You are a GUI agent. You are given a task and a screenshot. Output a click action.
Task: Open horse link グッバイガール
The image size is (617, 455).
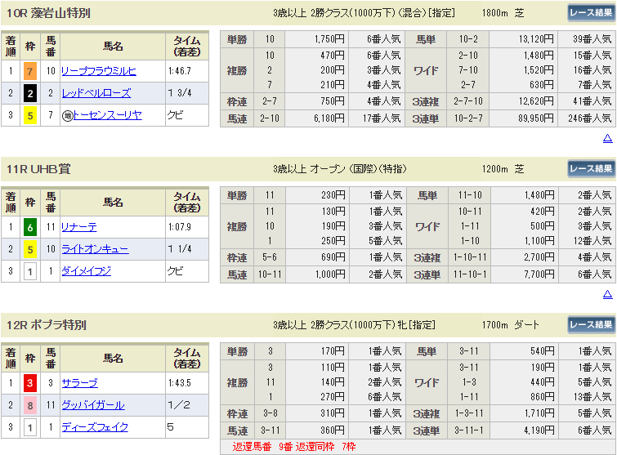(93, 405)
